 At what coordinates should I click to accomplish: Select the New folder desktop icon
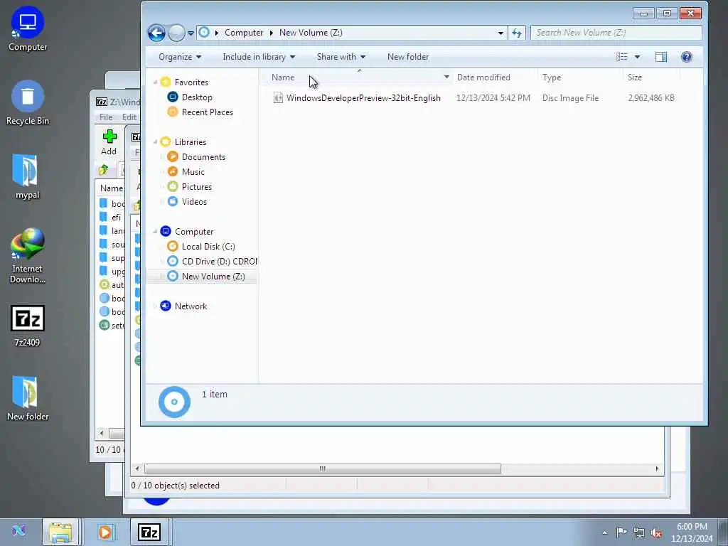click(x=28, y=399)
